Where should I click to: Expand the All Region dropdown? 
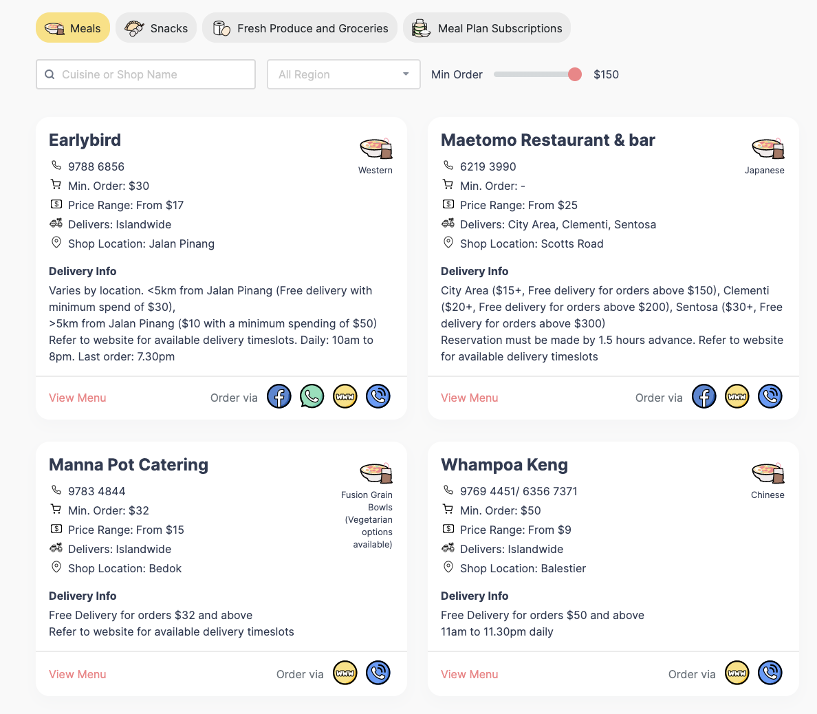[343, 74]
